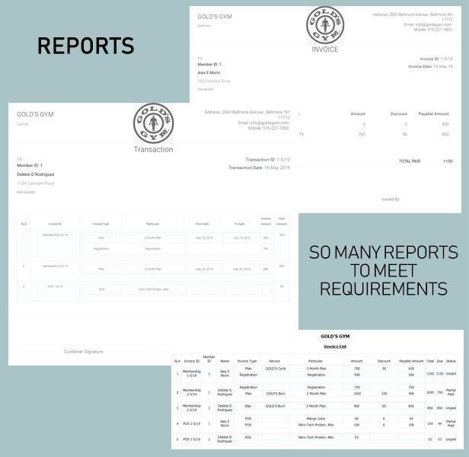This screenshot has height=457, width=469.
Task: Select 'Alex E Morin' under Member ID on invoice
Action: point(209,72)
